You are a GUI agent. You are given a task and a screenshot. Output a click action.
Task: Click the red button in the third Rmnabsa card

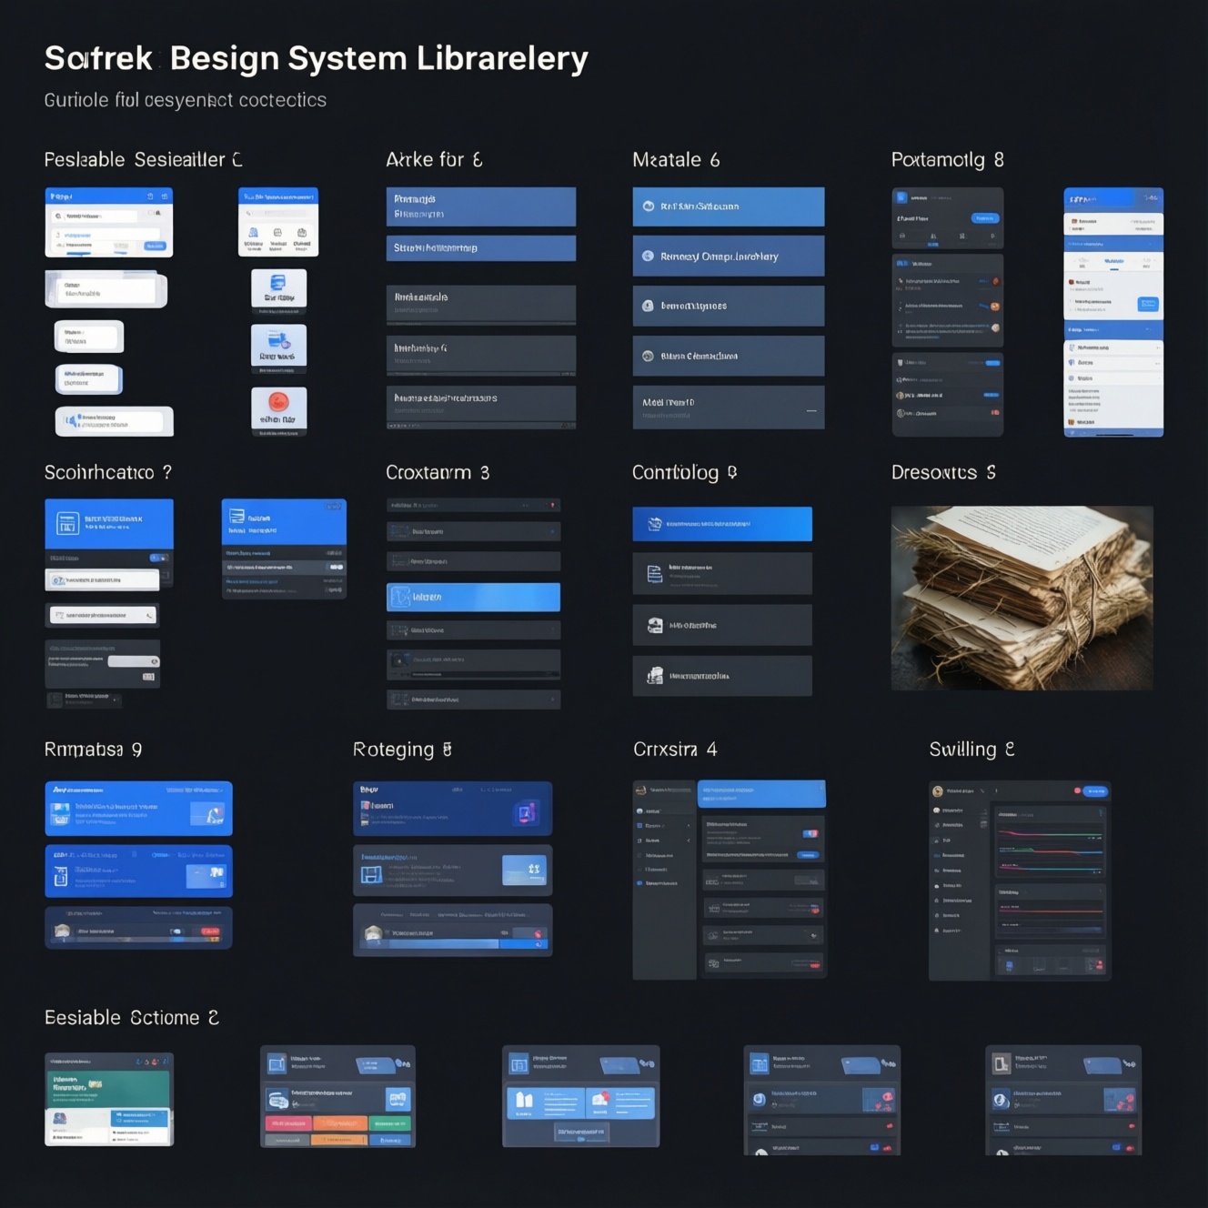(210, 931)
